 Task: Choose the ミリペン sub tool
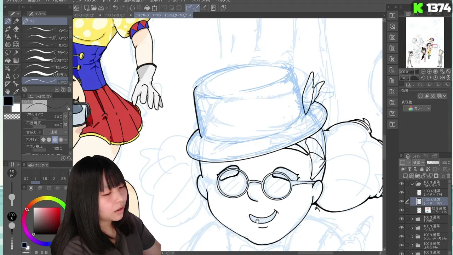[45, 81]
